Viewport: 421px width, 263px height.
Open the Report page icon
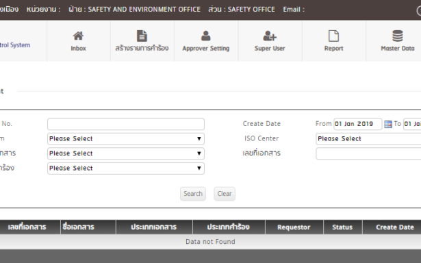(x=333, y=36)
